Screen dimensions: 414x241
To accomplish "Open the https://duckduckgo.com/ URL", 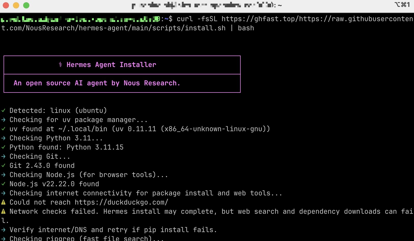I will click(x=122, y=202).
